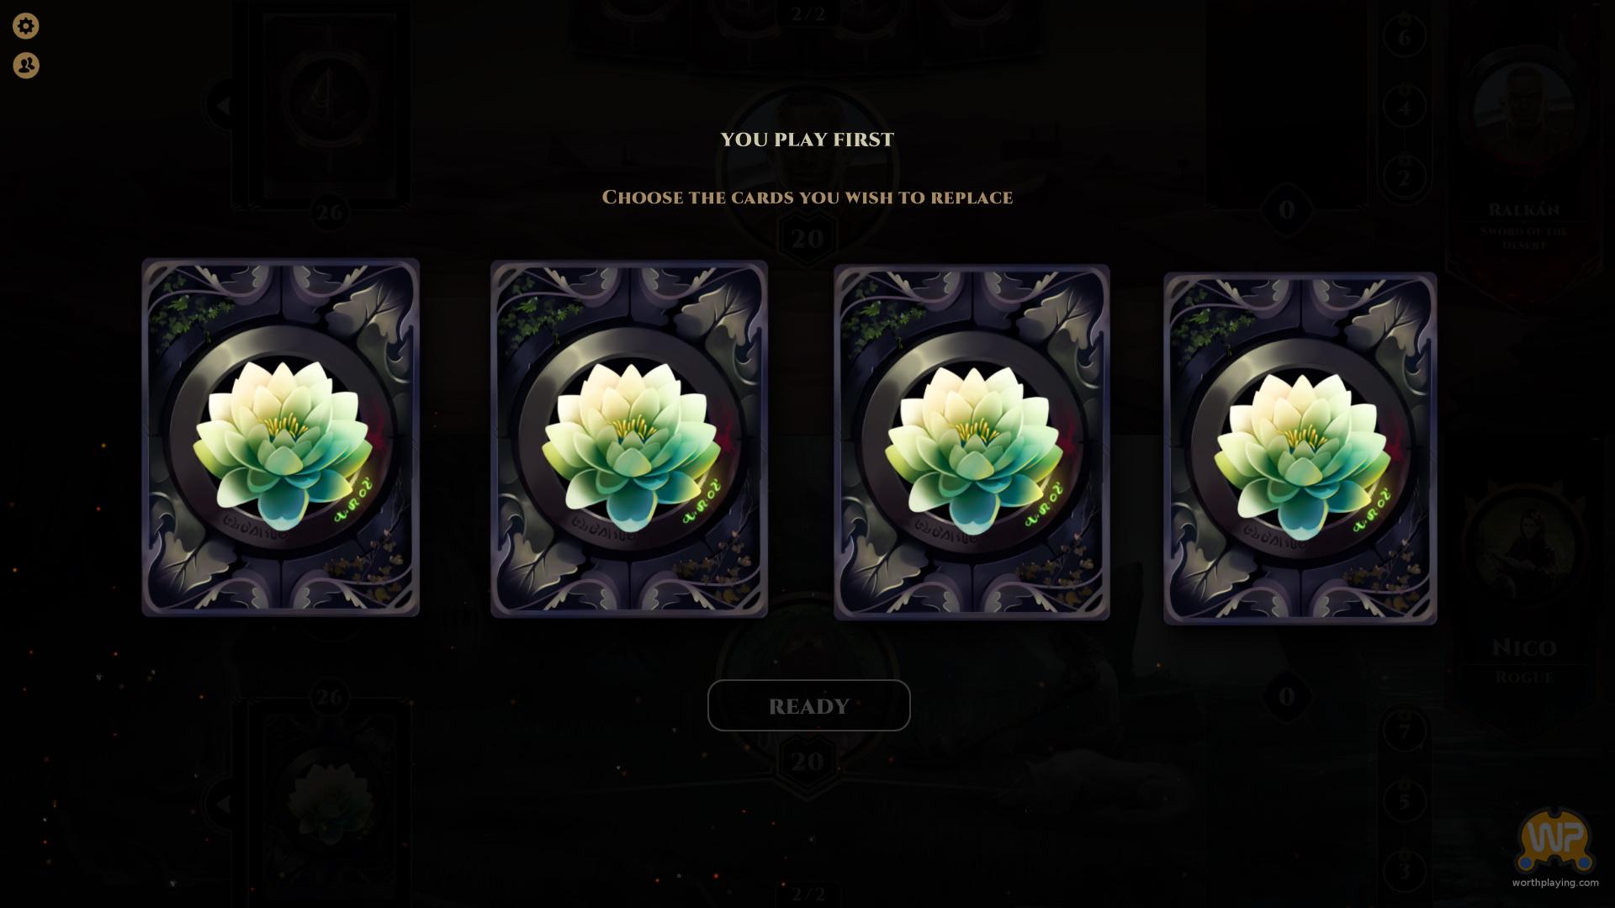Select the rightmost lotus card
Image resolution: width=1615 pixels, height=908 pixels.
[x=1300, y=448]
